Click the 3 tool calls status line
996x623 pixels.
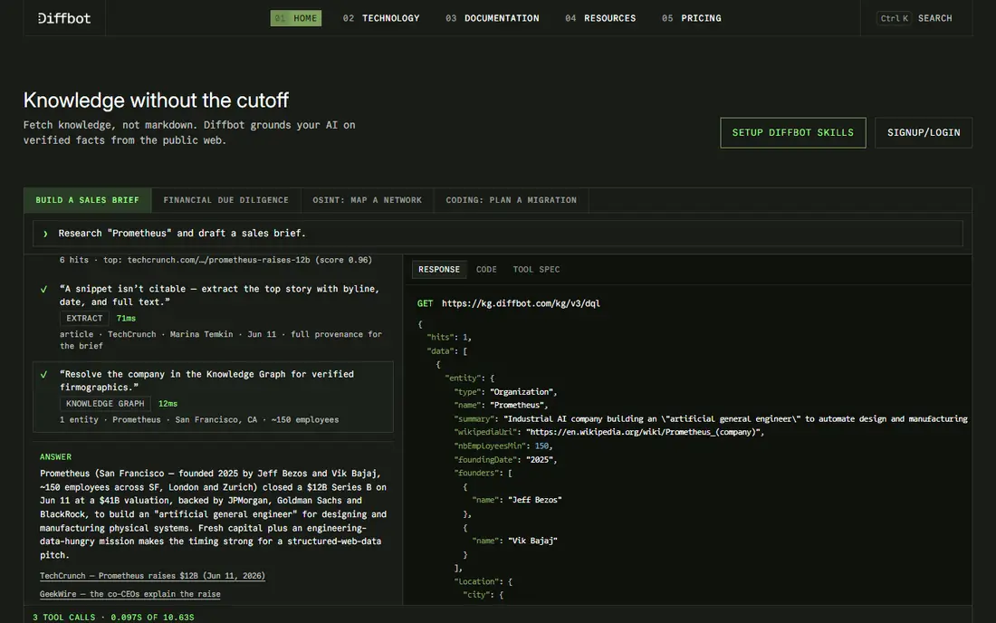[114, 618]
